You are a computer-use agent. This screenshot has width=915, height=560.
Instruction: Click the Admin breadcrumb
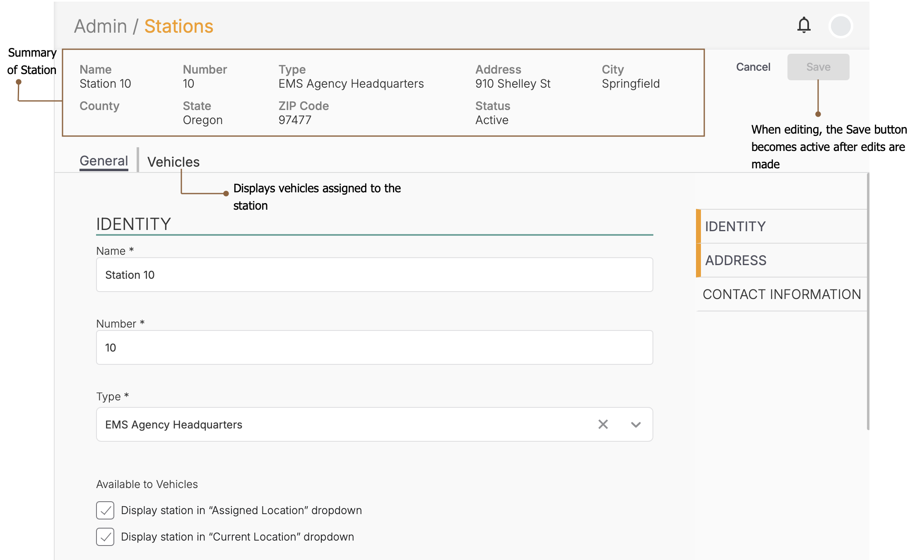coord(101,26)
